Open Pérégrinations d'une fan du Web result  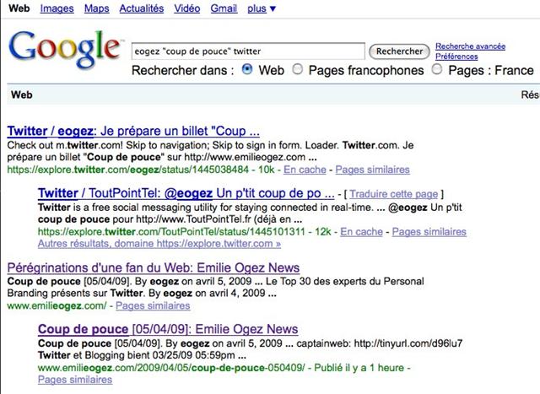coord(154,267)
